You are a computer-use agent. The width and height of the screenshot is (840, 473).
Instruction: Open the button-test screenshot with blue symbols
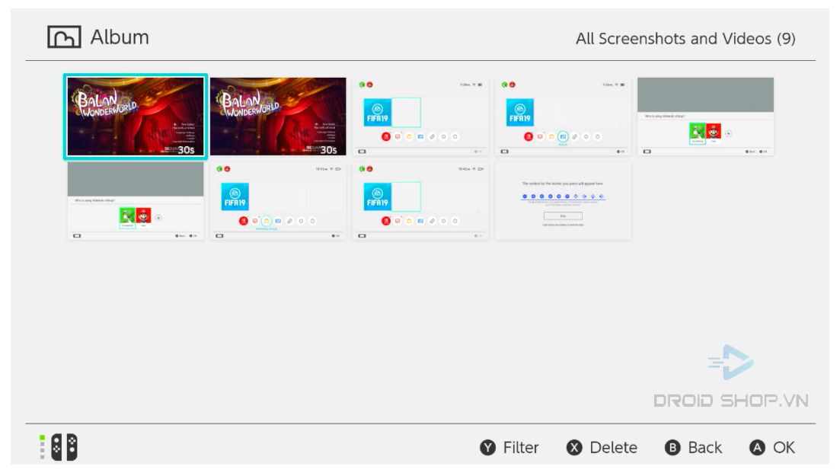point(563,201)
